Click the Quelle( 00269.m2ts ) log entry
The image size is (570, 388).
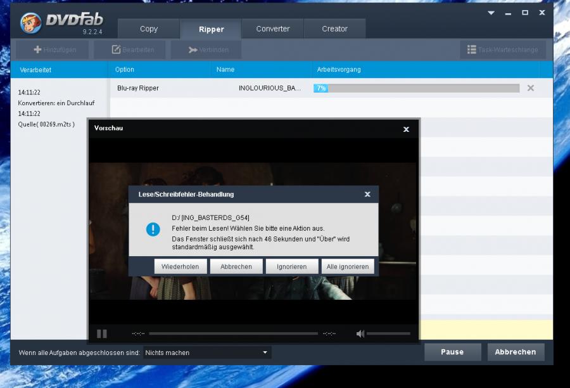pyautogui.click(x=46, y=124)
